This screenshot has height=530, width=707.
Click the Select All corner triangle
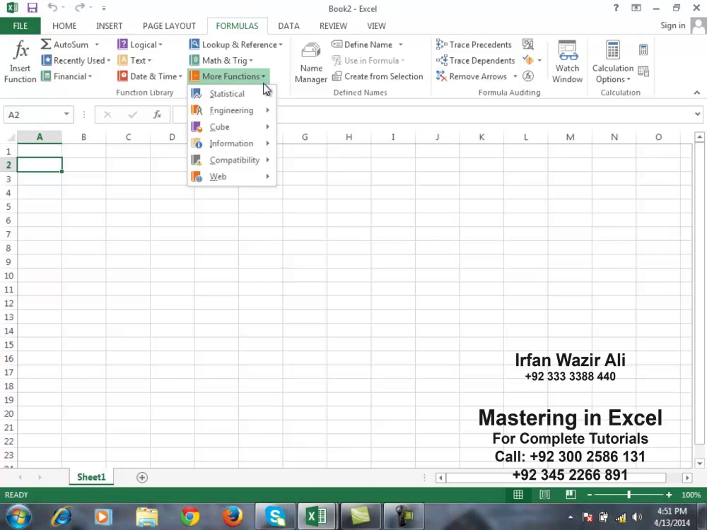(x=11, y=138)
